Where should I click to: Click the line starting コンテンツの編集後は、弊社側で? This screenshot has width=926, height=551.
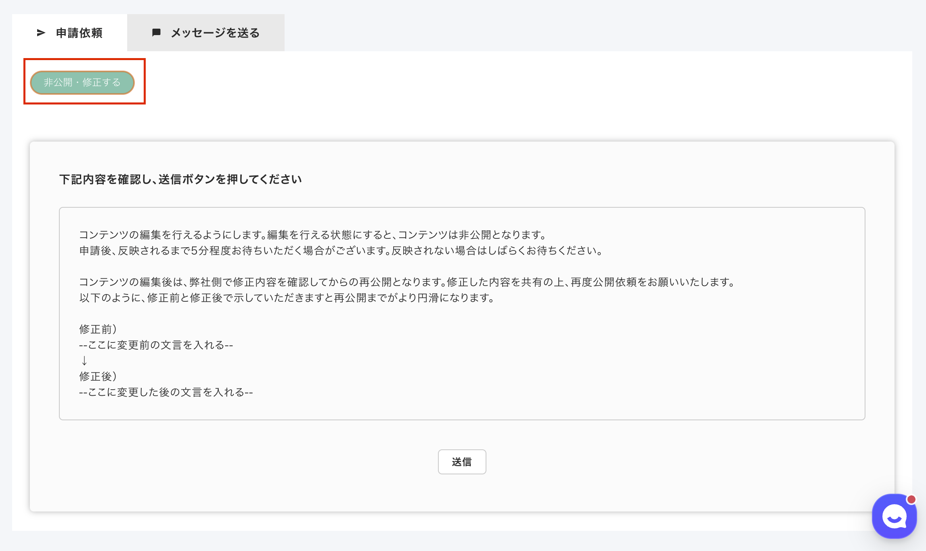(x=406, y=282)
